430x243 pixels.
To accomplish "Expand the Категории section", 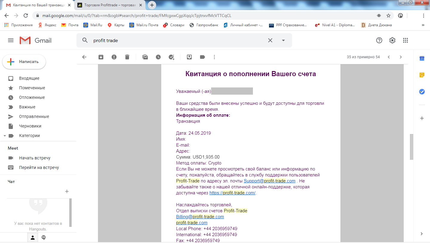I will 4,136.
